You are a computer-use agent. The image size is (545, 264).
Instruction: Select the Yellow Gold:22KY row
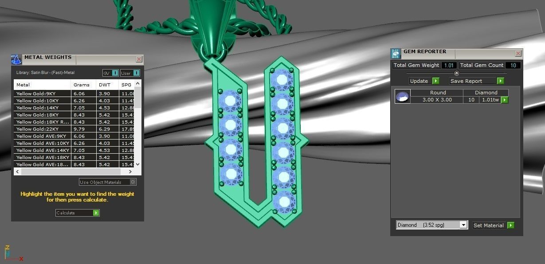74,129
